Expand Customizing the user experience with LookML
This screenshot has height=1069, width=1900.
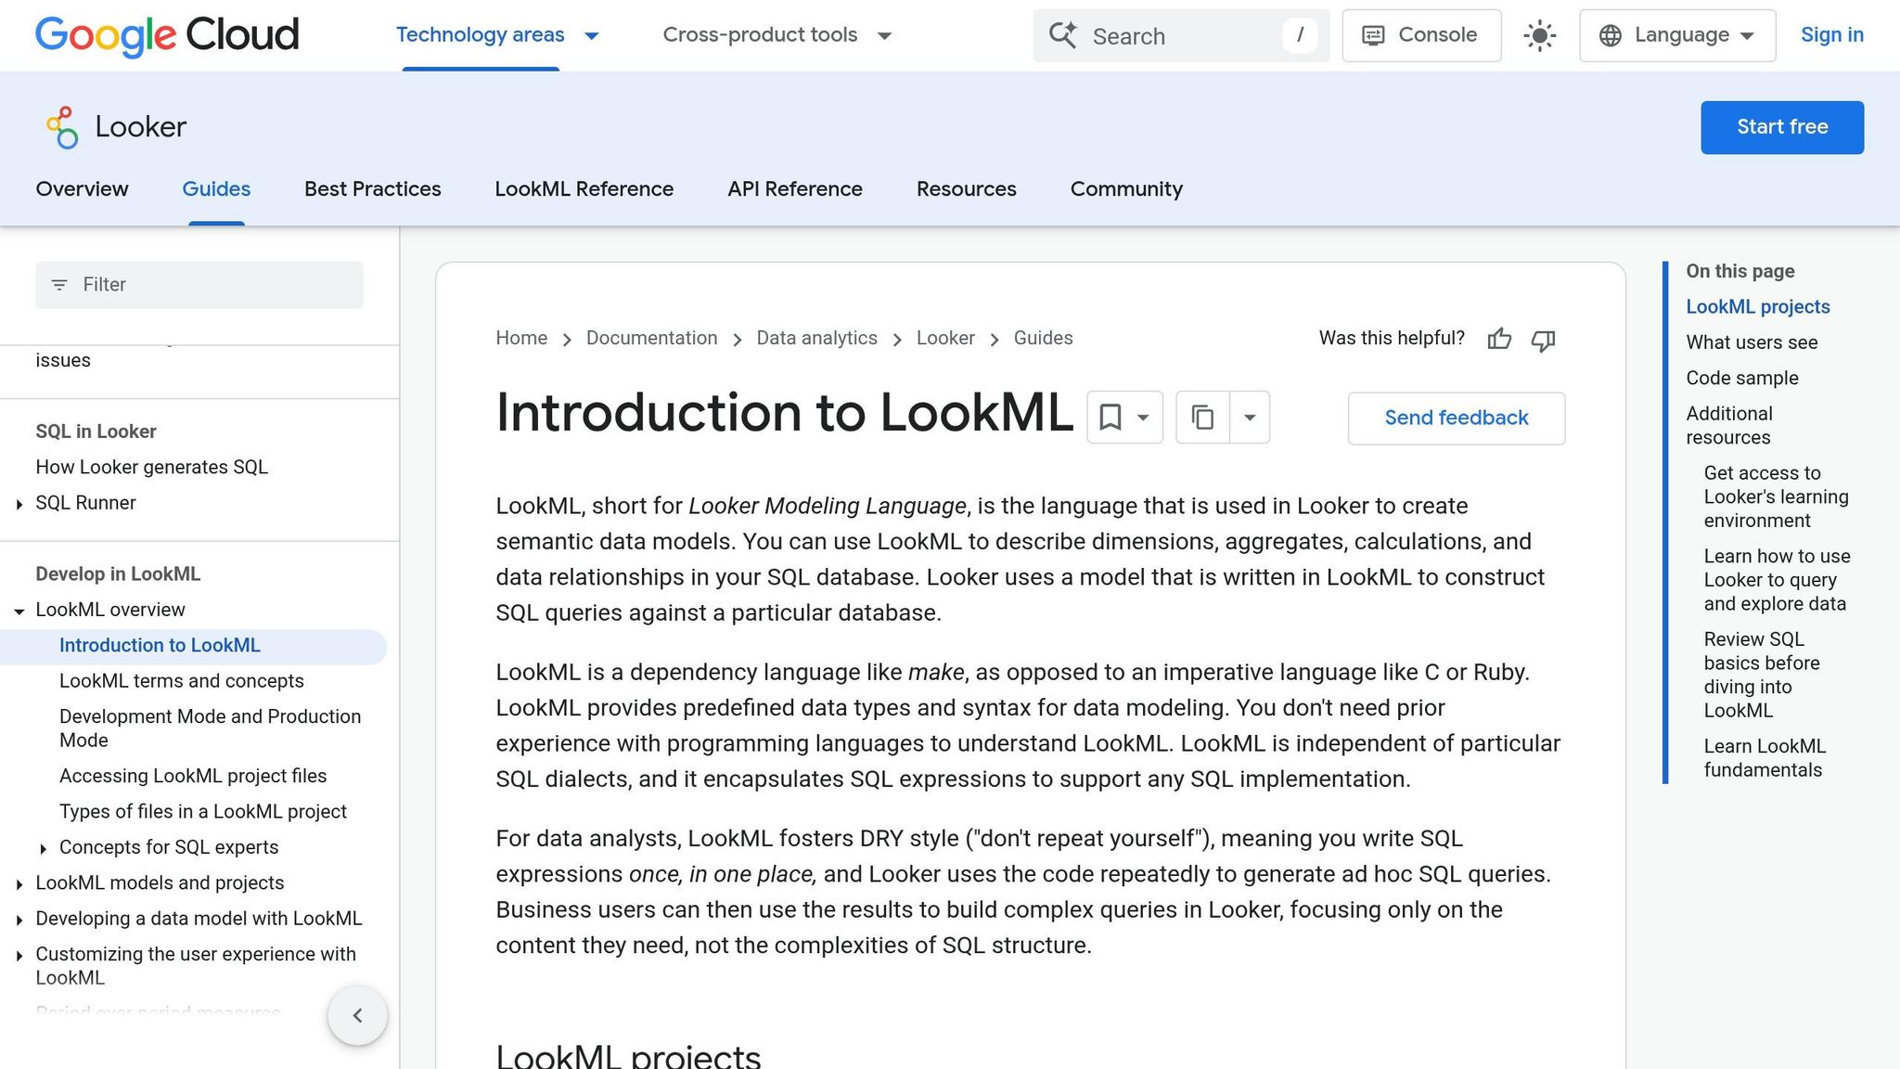tap(19, 955)
